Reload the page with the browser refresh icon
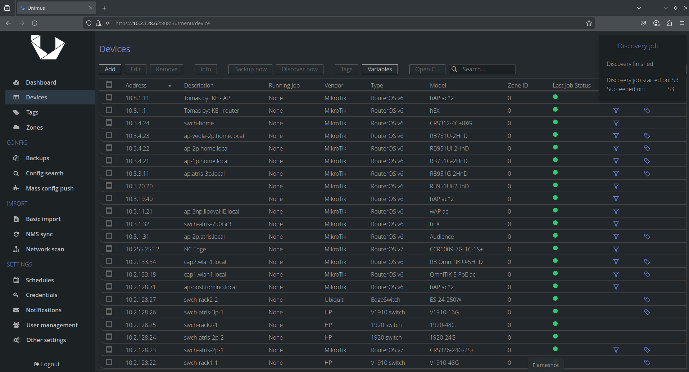The width and height of the screenshot is (689, 372). 35,23
